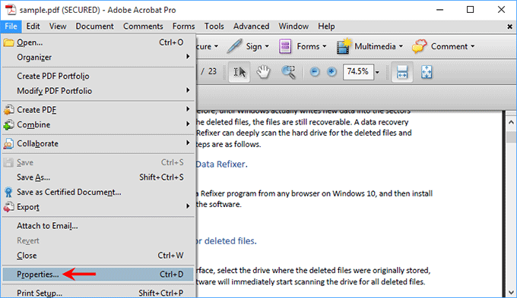Click the vertical scrollbar up arrow
This screenshot has width=517, height=298.
(511, 122)
